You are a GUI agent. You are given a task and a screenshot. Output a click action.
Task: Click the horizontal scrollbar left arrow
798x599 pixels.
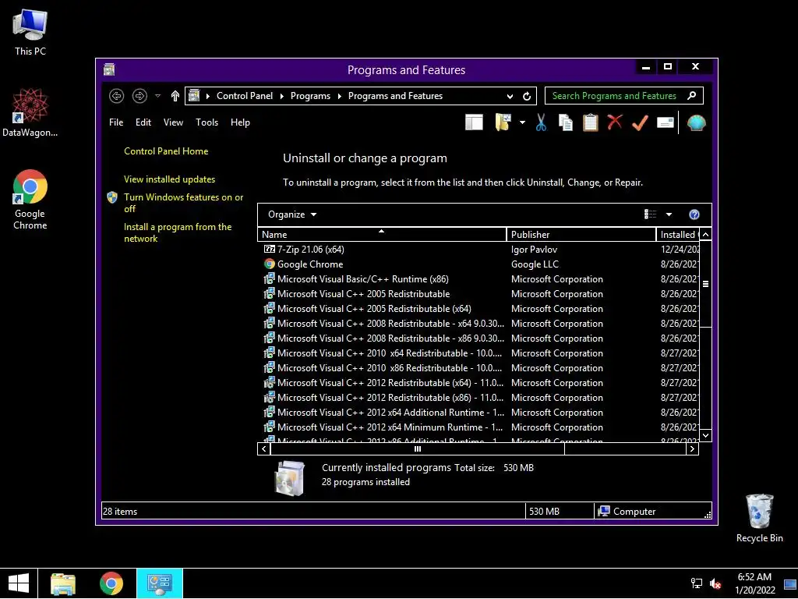[263, 448]
